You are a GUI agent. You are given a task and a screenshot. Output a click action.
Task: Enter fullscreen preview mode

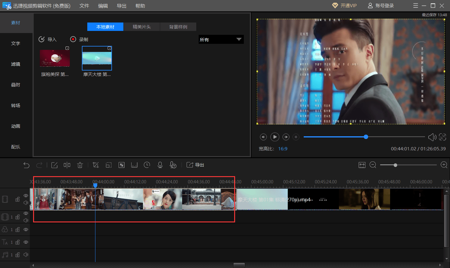tap(442, 137)
